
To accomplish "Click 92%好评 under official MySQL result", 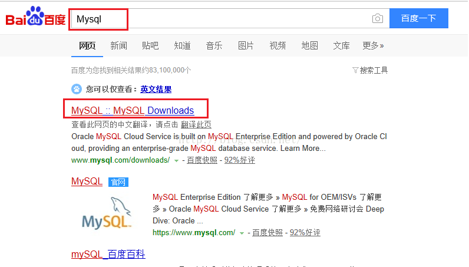I will (x=305, y=233).
